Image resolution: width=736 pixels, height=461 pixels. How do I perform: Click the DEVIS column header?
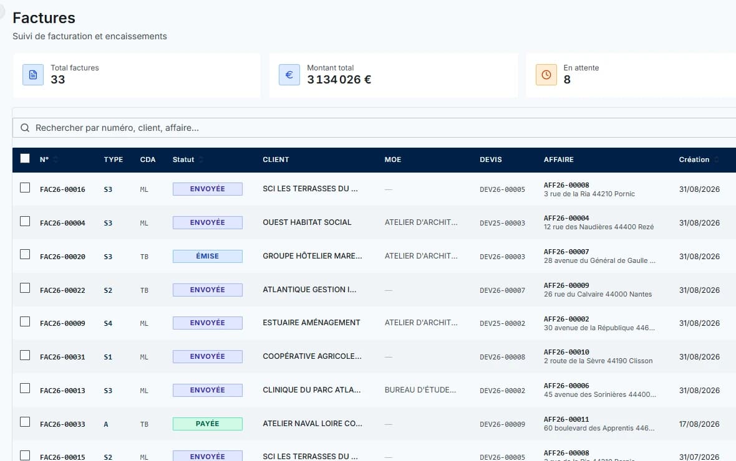point(490,159)
